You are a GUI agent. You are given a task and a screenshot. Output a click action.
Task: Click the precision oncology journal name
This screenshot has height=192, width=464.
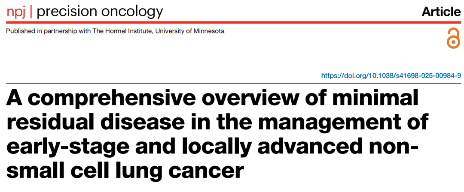[x=100, y=12]
